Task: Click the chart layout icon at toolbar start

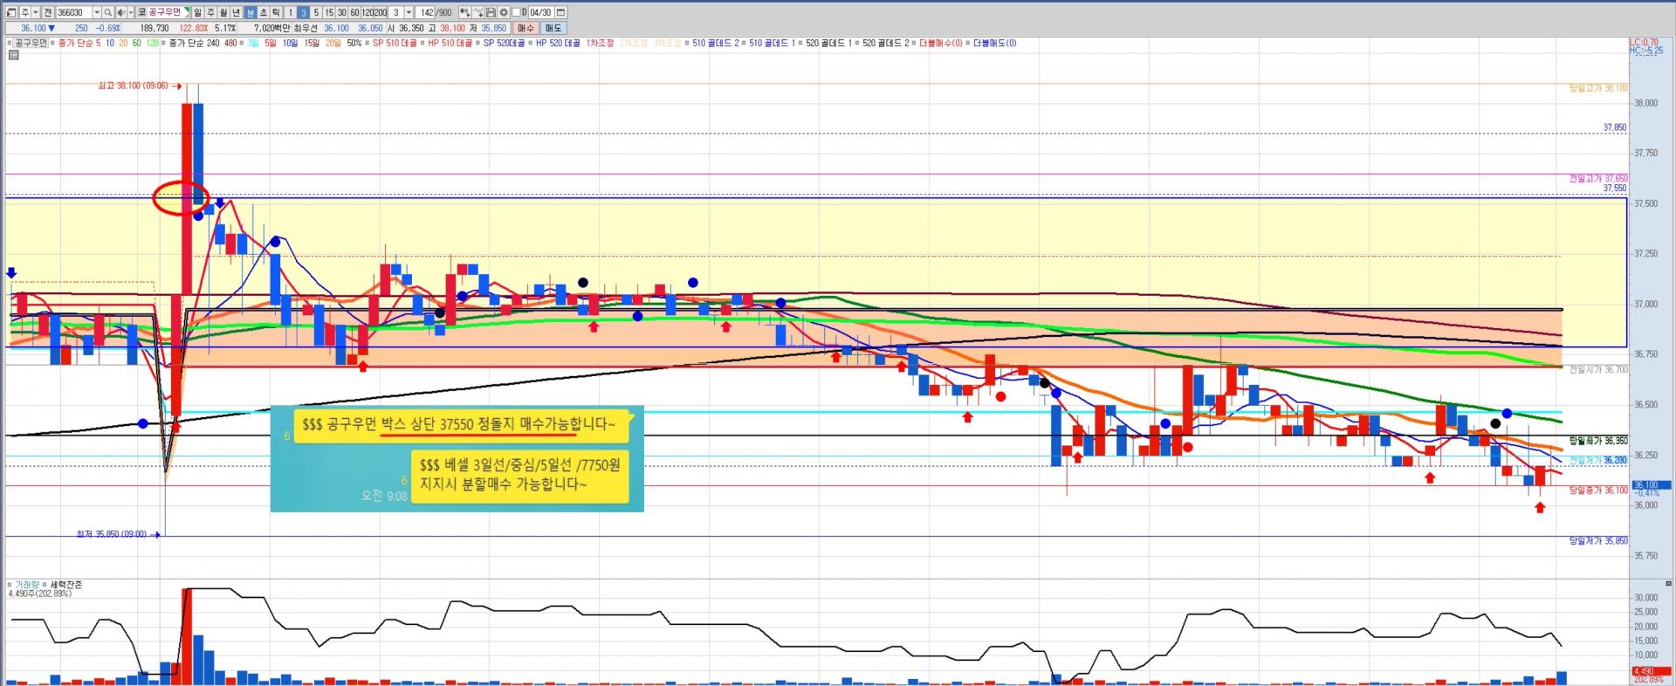Action: click(11, 12)
